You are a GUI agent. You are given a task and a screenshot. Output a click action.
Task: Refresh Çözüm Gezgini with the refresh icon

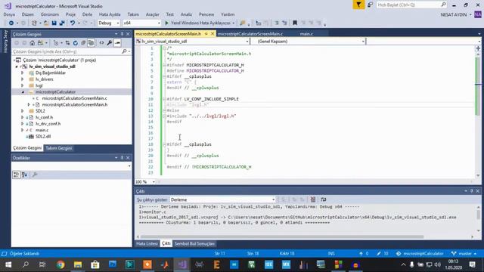(x=76, y=43)
